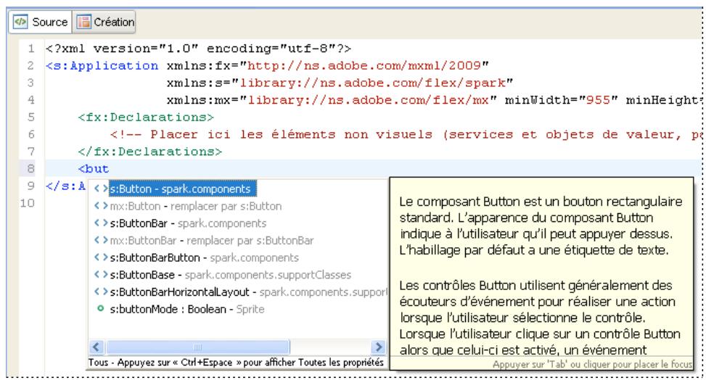Switch to the Source view tab
The image size is (706, 380).
coord(40,22)
